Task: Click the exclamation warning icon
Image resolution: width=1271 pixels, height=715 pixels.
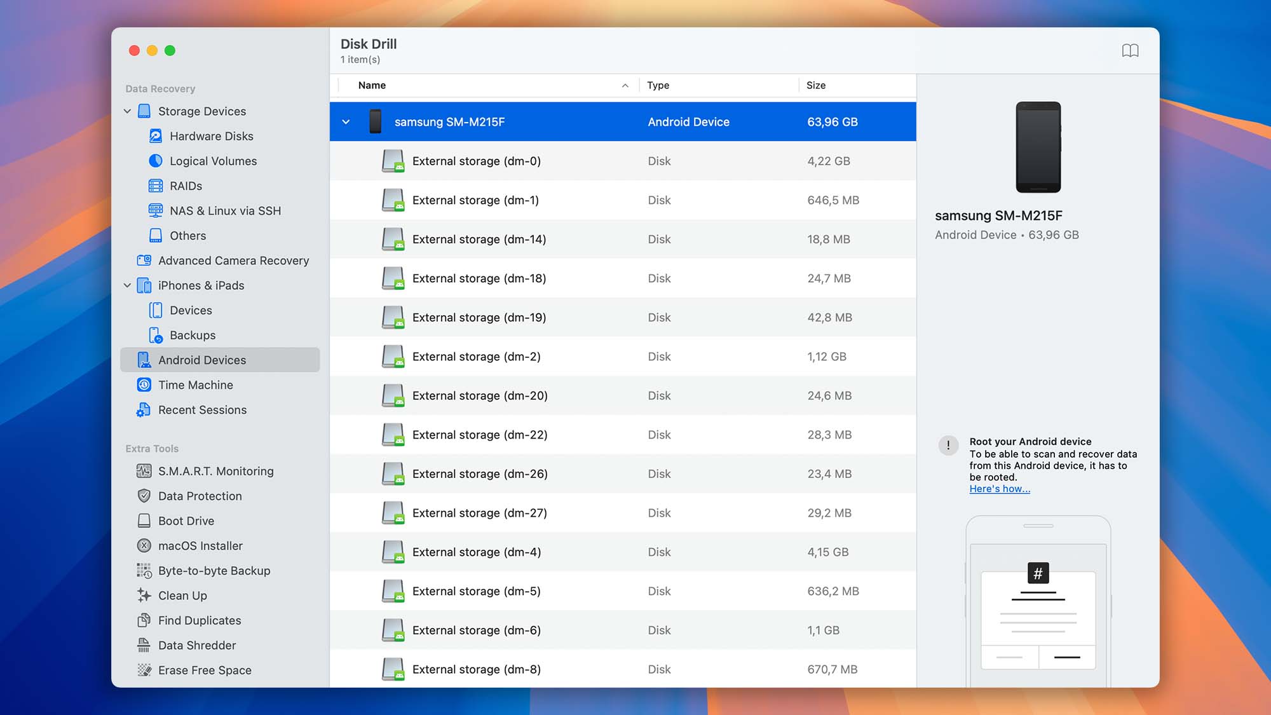Action: point(948,446)
